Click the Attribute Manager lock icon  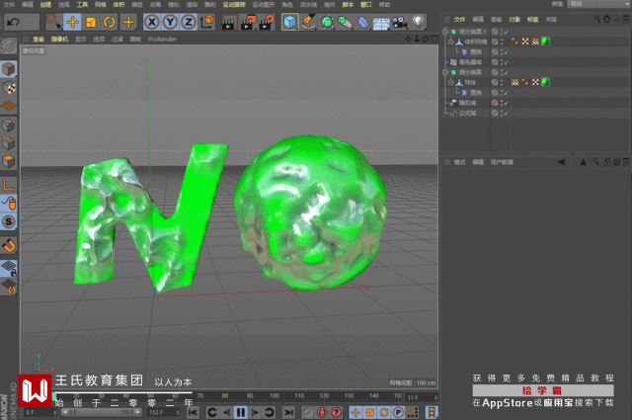tap(607, 162)
